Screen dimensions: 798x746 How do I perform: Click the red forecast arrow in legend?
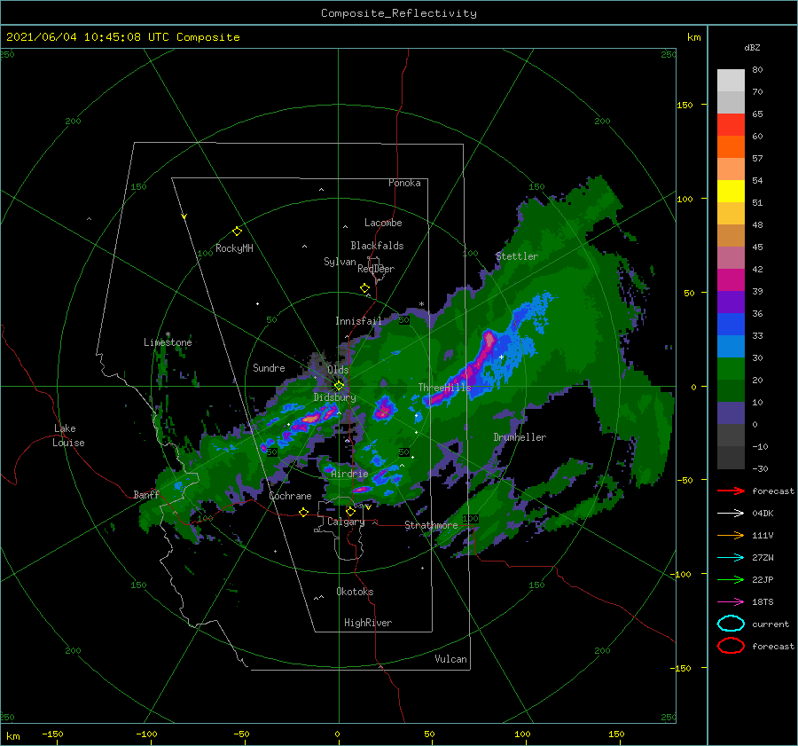pos(731,491)
